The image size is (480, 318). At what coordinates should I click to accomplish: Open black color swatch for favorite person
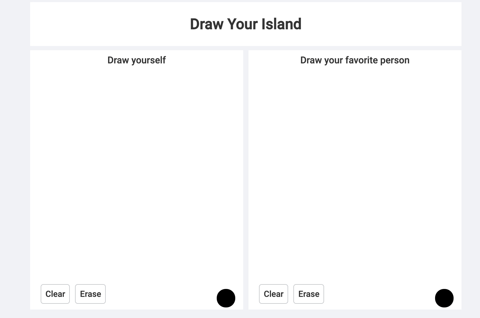444,298
